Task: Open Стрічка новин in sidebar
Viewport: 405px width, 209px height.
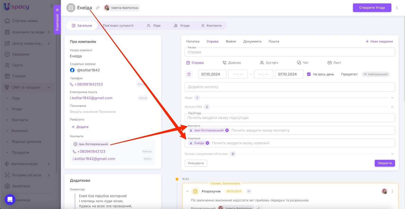Action: [x=25, y=21]
